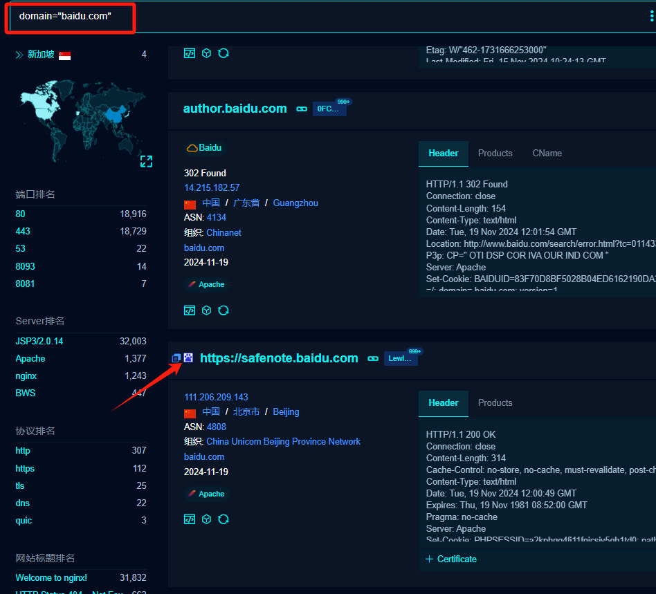The width and height of the screenshot is (656, 594).
Task: Click the Singapore flag next to 新加坡
Action: 65,55
